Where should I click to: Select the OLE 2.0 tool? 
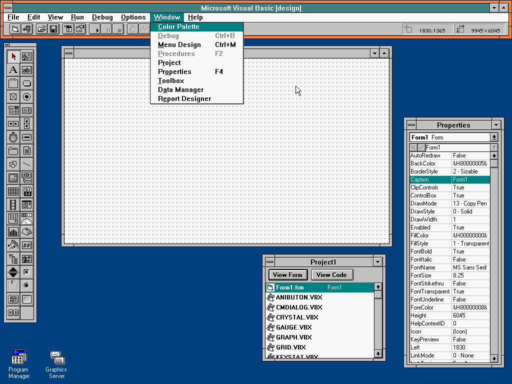point(27,191)
